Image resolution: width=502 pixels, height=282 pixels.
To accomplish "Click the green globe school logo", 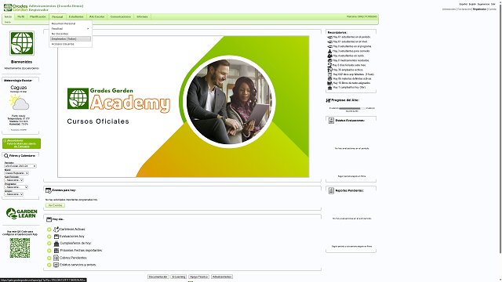I will click(22, 43).
